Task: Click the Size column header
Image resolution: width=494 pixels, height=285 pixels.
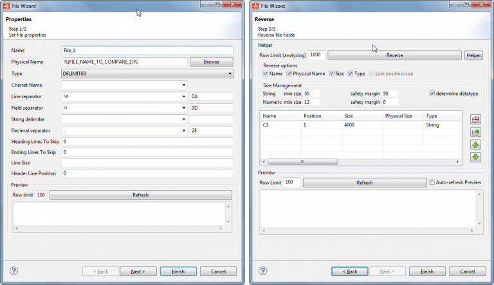Action: tap(362, 116)
